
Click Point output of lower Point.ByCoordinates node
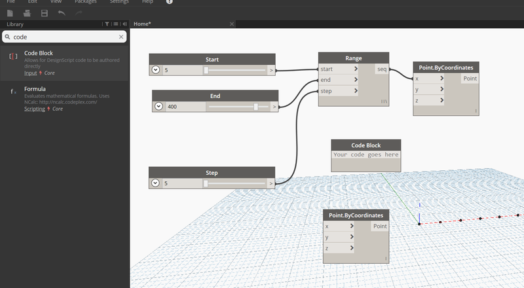(380, 226)
